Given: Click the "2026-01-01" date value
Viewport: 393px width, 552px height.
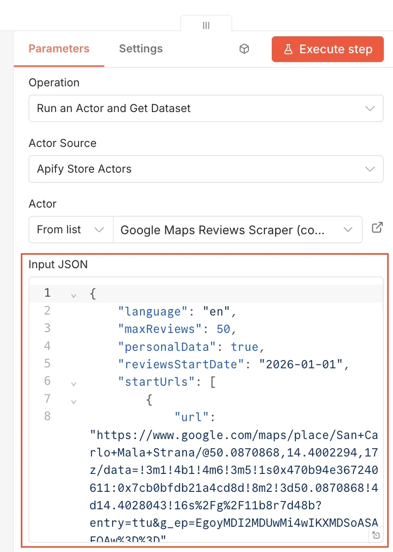Looking at the screenshot, I should click(x=301, y=364).
